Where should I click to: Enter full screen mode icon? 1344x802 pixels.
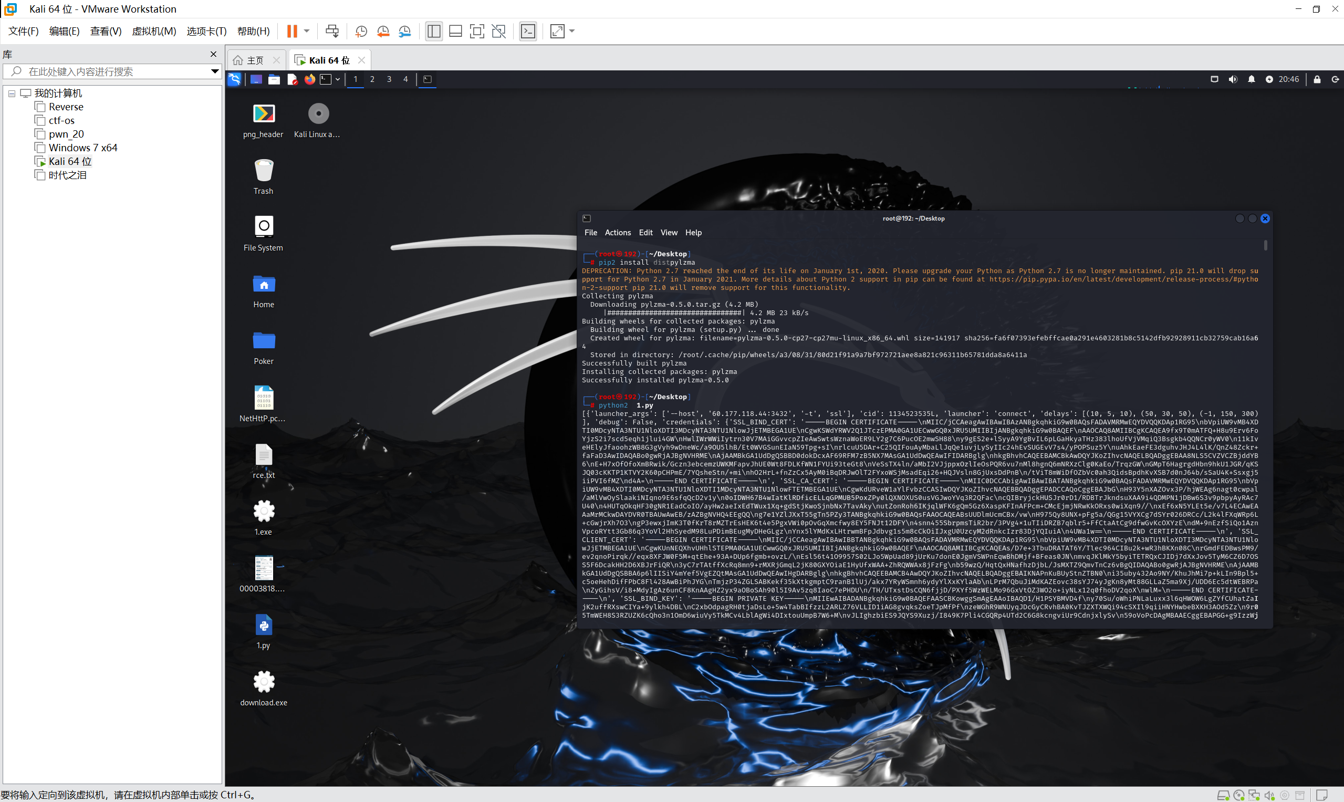point(477,32)
